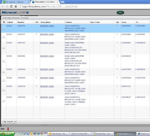Switch to Business Plus taskbar window

(x=103, y=134)
